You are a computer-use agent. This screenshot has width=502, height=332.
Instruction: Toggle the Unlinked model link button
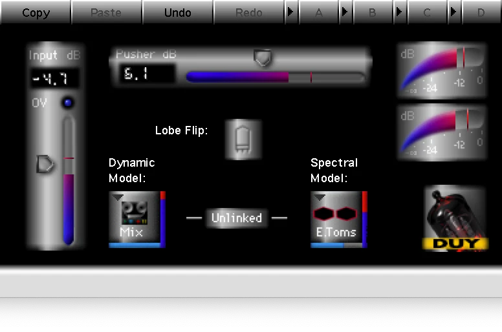point(237,218)
